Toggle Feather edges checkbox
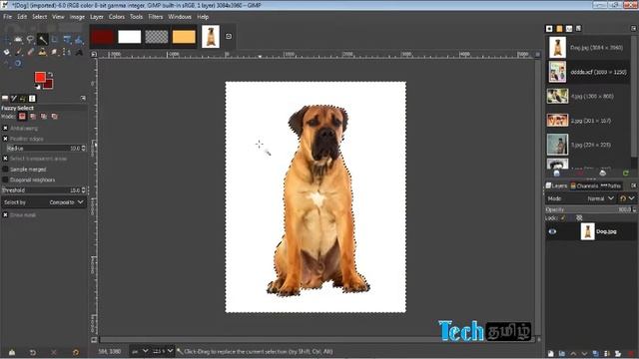Screen dimensions: 639x359 tap(5, 139)
